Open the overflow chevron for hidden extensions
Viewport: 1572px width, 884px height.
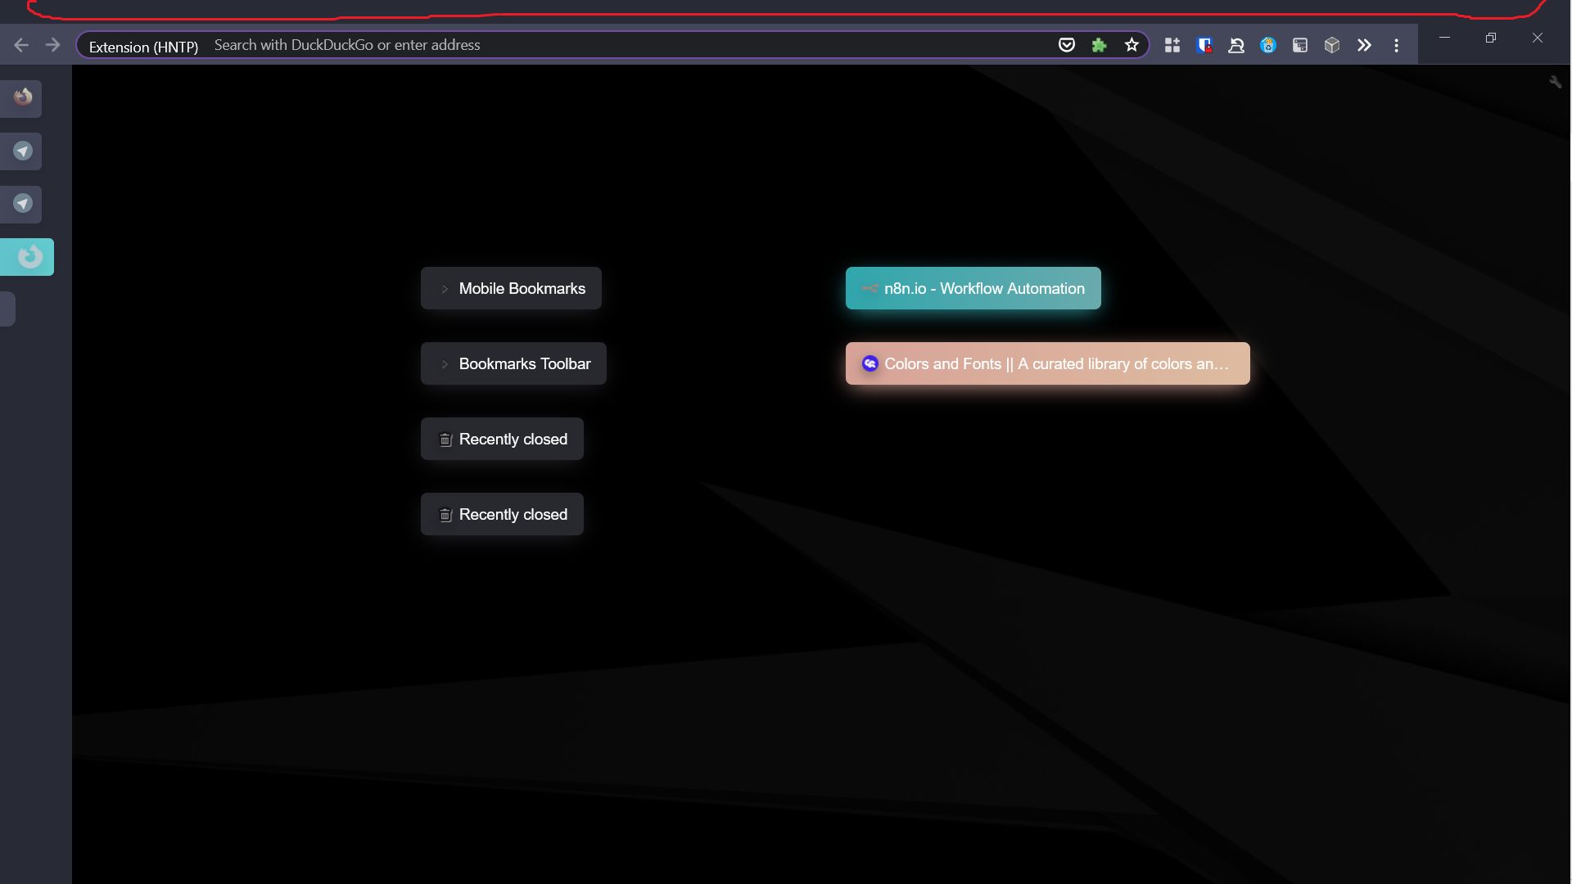[1363, 45]
